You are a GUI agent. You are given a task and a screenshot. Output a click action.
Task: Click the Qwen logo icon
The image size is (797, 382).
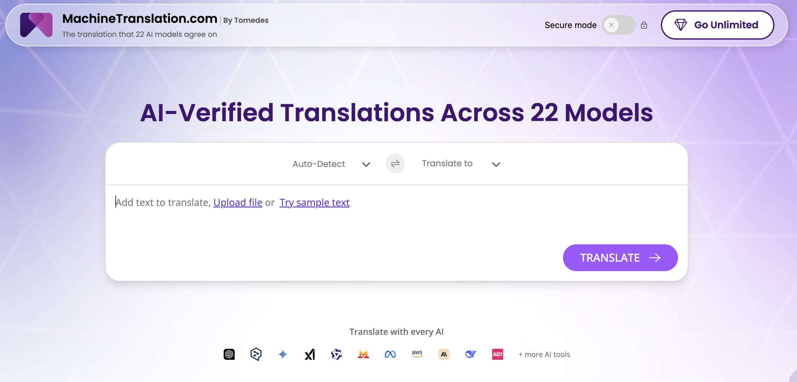(336, 354)
